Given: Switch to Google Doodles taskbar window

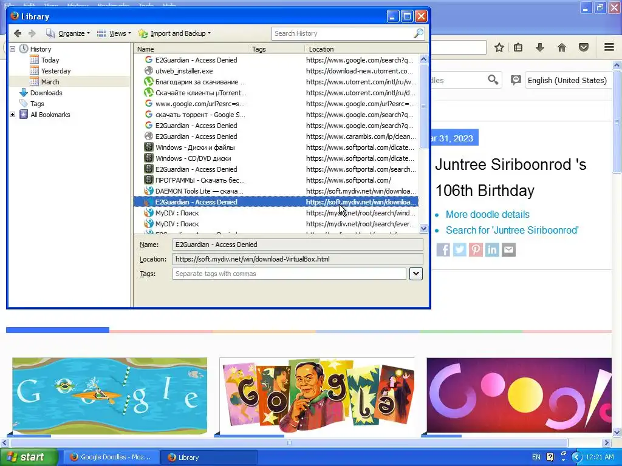Looking at the screenshot, I should [x=112, y=457].
